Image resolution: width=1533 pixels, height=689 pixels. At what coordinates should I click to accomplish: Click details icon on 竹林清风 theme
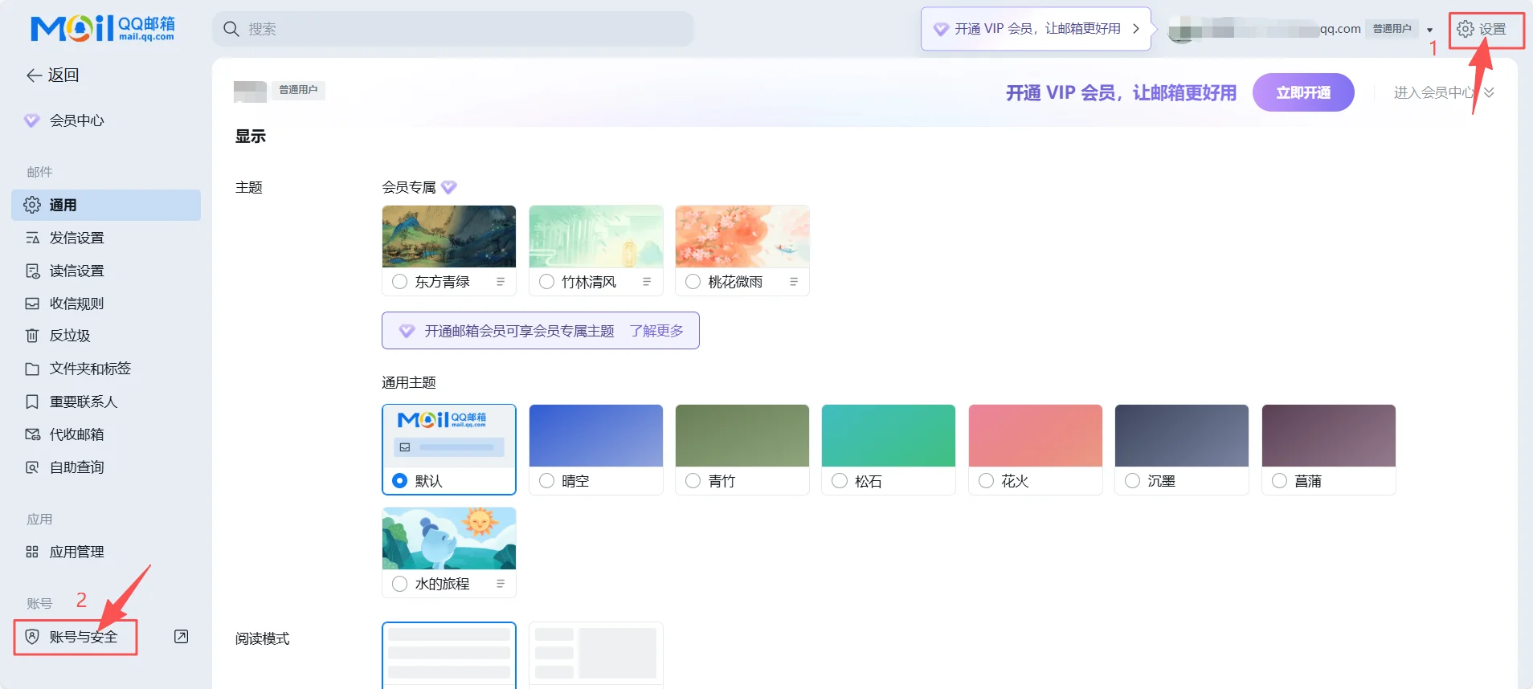pyautogui.click(x=647, y=282)
